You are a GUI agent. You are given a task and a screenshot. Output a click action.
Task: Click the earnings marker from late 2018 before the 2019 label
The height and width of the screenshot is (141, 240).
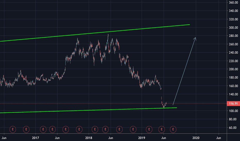click(133, 129)
